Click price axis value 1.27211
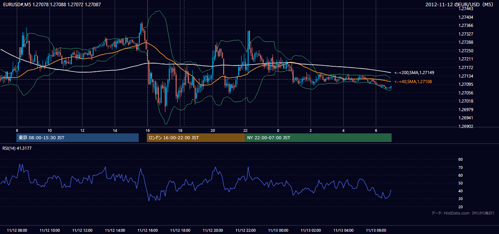This screenshot has width=499, height=234. pyautogui.click(x=466, y=59)
